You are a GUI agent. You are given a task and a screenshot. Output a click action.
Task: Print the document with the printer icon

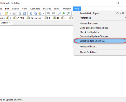point(20,13)
